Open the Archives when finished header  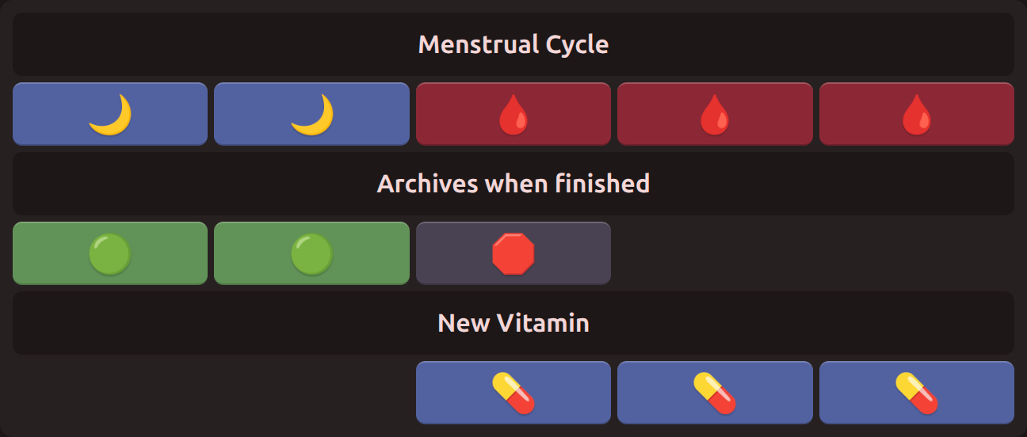click(x=513, y=184)
